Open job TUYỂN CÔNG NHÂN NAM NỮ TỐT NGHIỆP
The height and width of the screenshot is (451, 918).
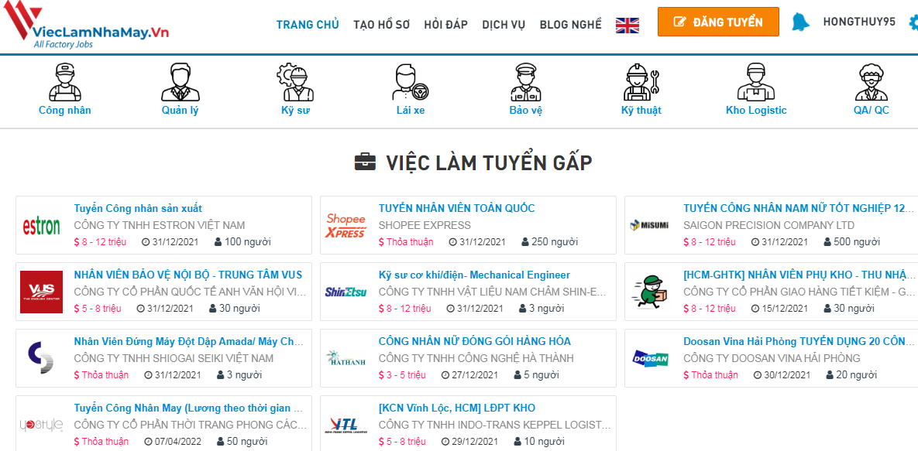click(x=798, y=208)
